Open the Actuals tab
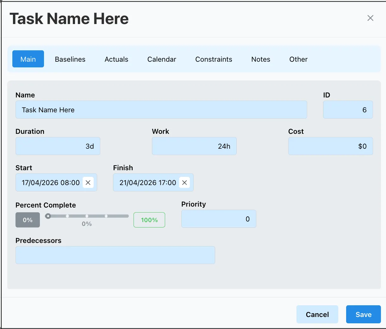 click(x=116, y=59)
